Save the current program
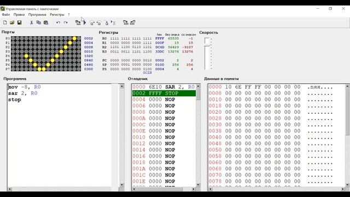The height and width of the screenshot is (197, 350). (20, 22)
